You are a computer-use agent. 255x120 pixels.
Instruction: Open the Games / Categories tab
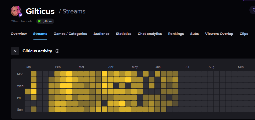tap(70, 34)
